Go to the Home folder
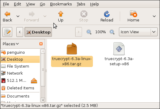Screen dimensions: 160x109 133,16
